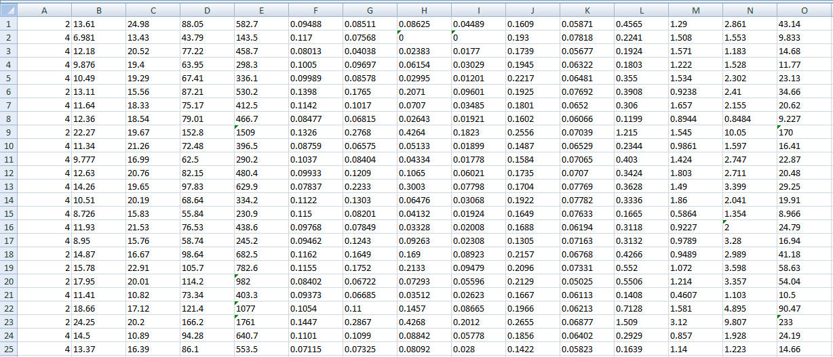The width and height of the screenshot is (833, 357).
Task: Select cell containing 43.14
Action: click(x=805, y=24)
